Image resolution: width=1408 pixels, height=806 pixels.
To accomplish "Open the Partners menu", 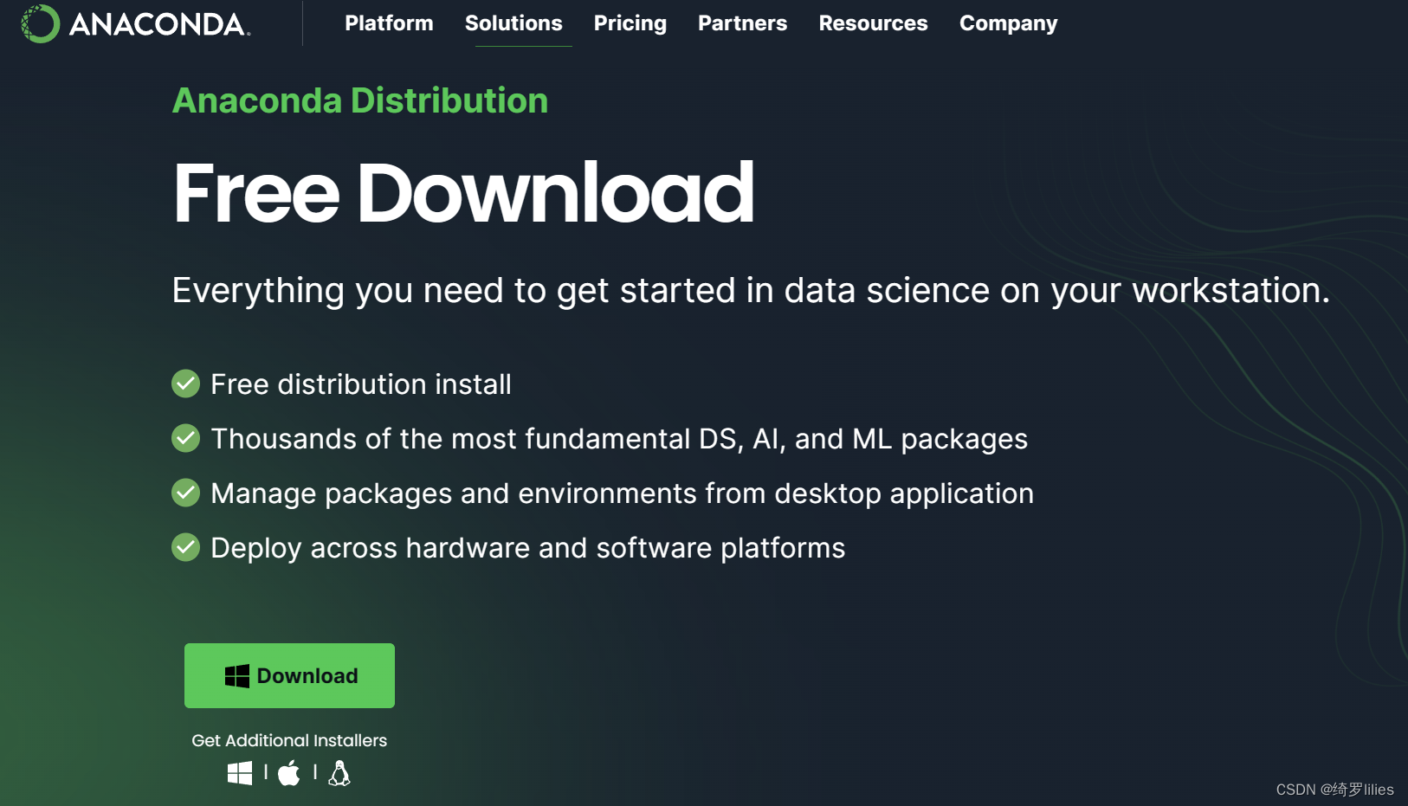I will (743, 23).
